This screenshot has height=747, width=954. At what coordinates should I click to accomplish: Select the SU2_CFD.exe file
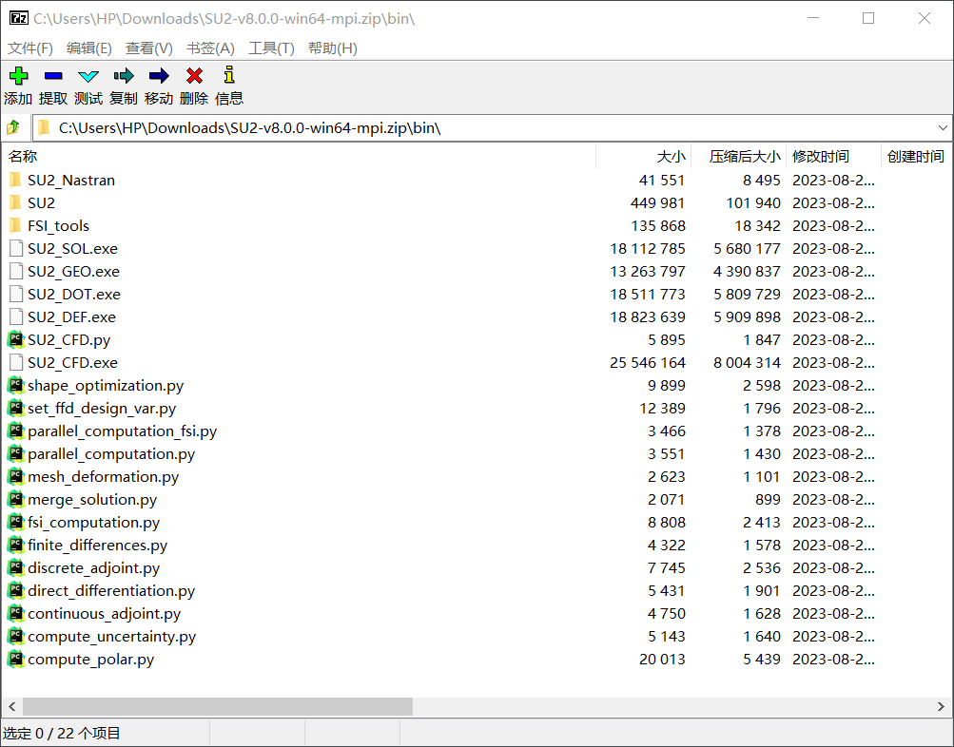point(72,363)
